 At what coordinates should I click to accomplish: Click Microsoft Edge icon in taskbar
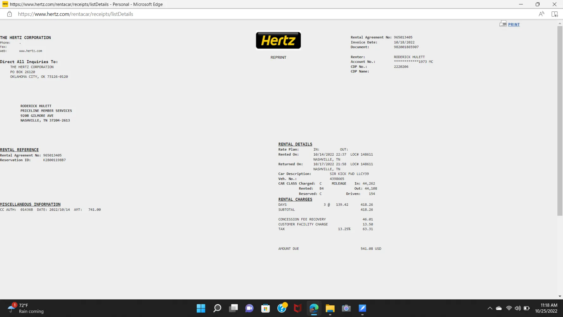coord(314,308)
